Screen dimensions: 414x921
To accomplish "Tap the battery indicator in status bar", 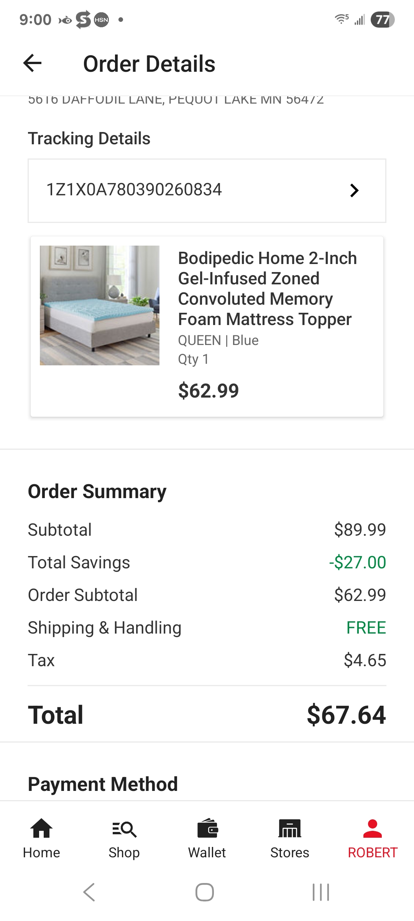I will (x=383, y=20).
